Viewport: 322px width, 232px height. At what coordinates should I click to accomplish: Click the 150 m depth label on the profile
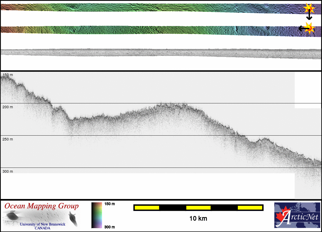point(8,75)
